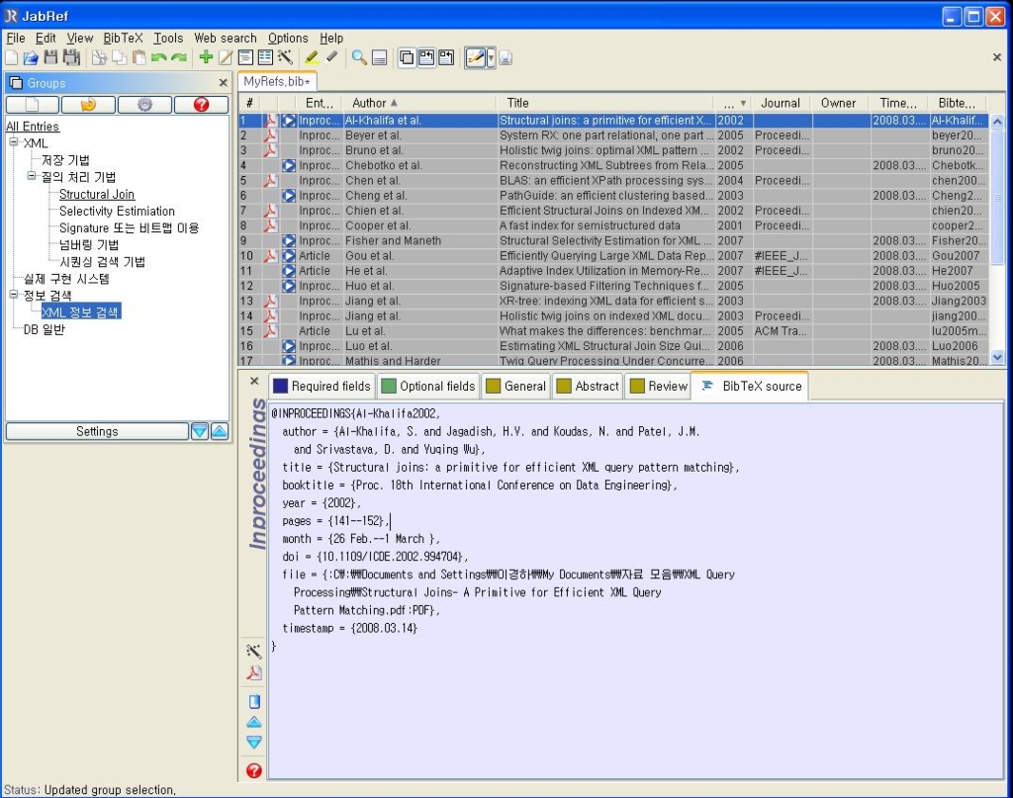This screenshot has width=1013, height=798.
Task: Refresh the groups view with the orange arrow button
Action: [x=88, y=105]
